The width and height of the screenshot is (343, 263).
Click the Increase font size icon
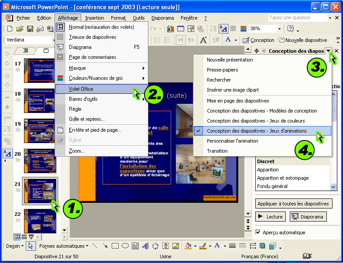point(203,40)
